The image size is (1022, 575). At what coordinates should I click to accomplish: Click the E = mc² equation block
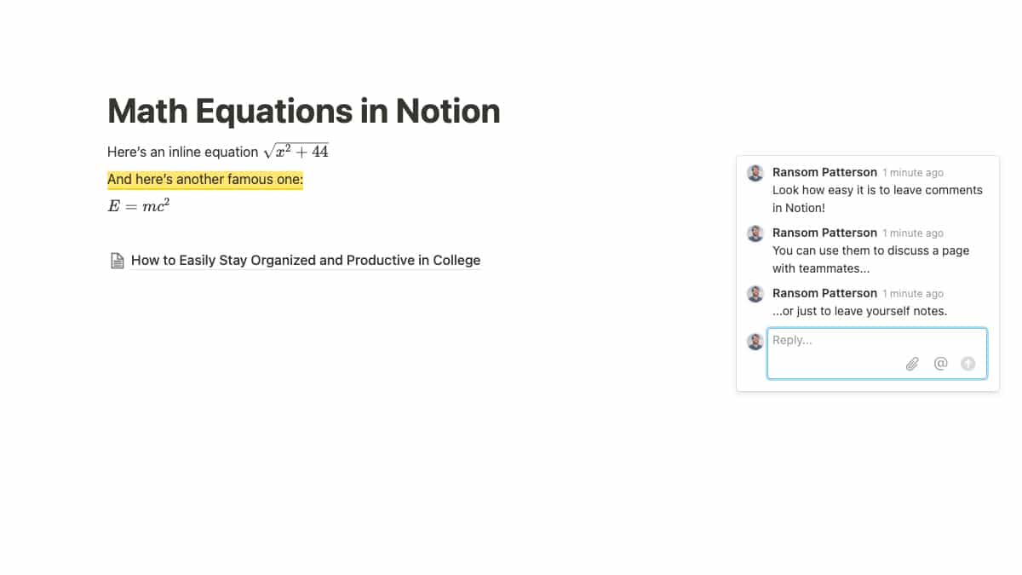pyautogui.click(x=139, y=205)
